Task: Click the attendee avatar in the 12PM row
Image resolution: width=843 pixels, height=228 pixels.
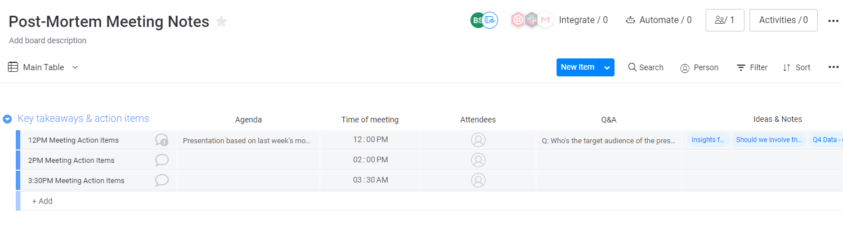Action: 478,140
